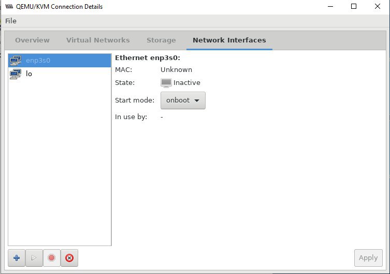Switch to the Virtual Networks tab
The image size is (390, 274).
tap(98, 40)
